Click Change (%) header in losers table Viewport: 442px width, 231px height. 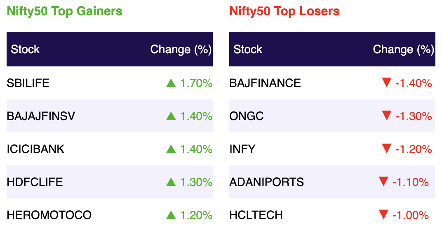click(x=403, y=49)
